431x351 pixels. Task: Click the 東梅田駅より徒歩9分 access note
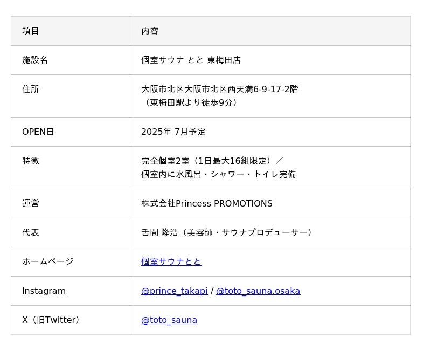pyautogui.click(x=191, y=102)
